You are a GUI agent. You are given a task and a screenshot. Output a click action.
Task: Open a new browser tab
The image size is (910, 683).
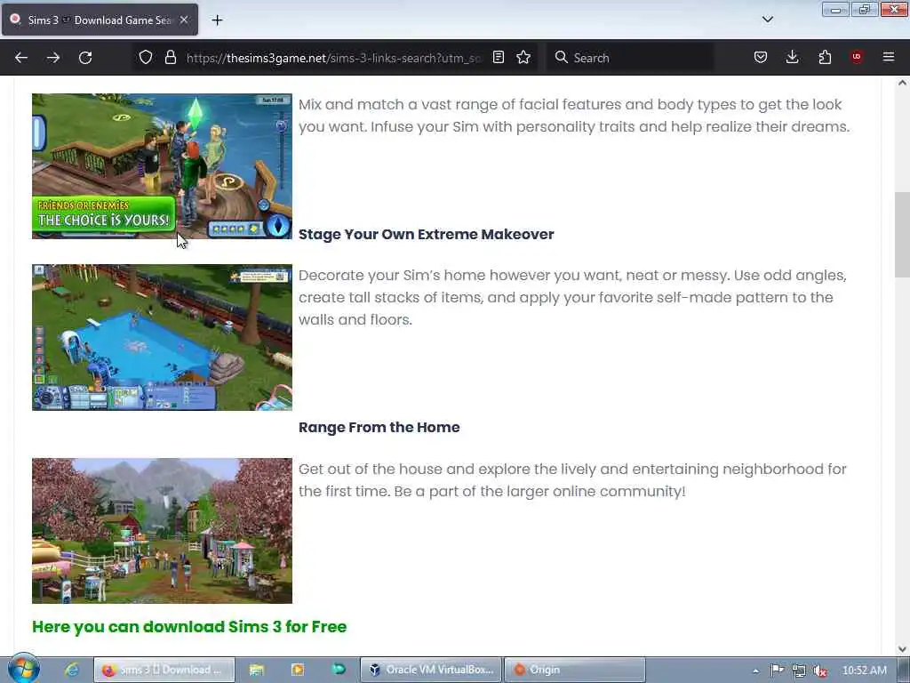(x=217, y=20)
